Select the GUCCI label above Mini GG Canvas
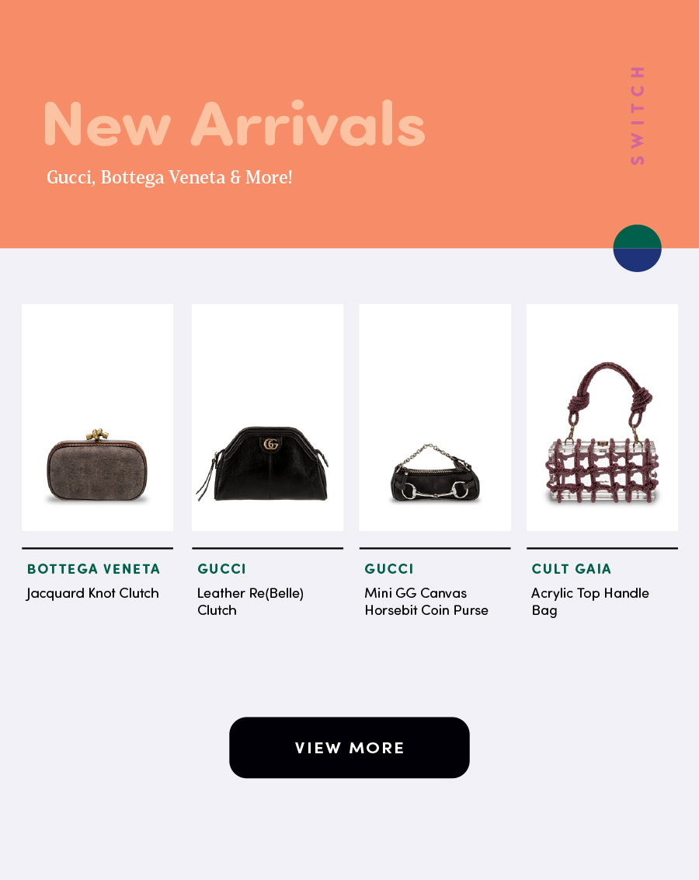Image resolution: width=699 pixels, height=880 pixels. [x=389, y=569]
